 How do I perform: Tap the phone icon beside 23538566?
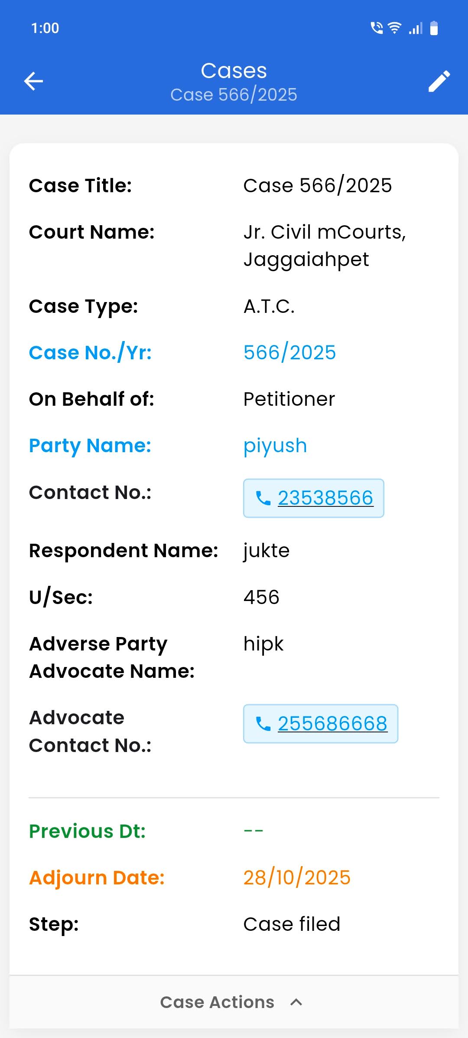pos(263,499)
